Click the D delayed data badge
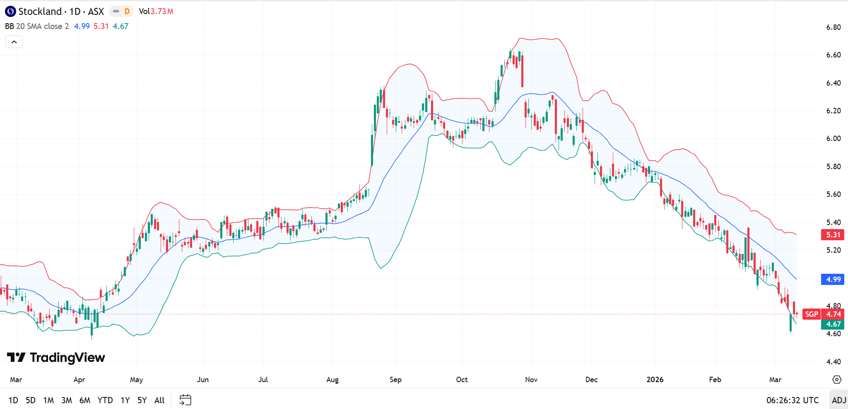This screenshot has height=409, width=848. [x=127, y=12]
